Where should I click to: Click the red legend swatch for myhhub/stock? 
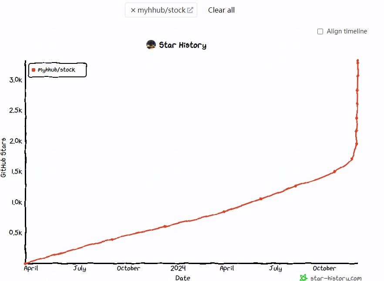(x=34, y=70)
